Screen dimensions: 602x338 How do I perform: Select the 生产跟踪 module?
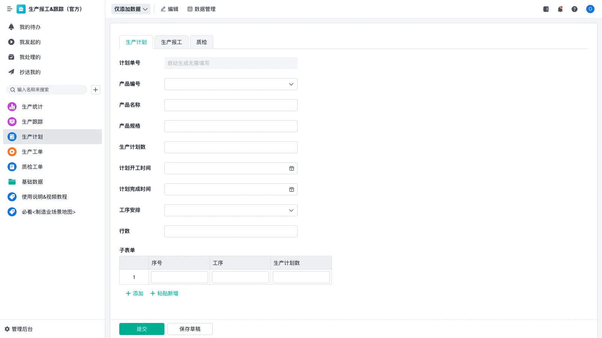click(x=32, y=122)
